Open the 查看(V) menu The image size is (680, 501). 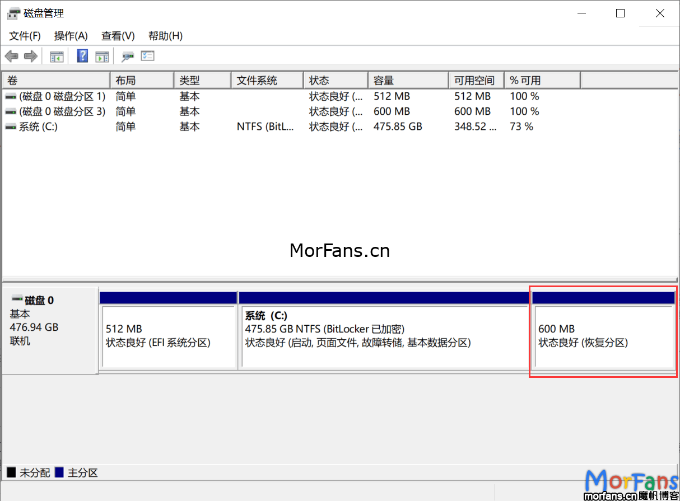point(118,36)
